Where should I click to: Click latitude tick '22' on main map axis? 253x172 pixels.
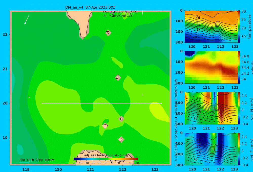(x=5, y=34)
